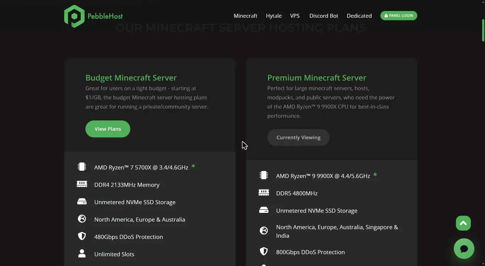The image size is (485, 266).
Task: Click the shield icon beside 480Gbps DDoS Protection
Action: point(82,236)
